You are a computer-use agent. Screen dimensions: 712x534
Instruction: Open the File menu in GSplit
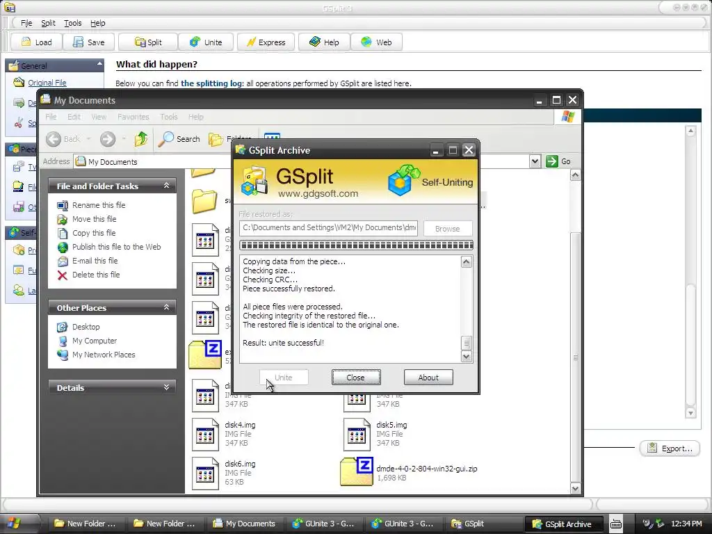click(x=26, y=23)
